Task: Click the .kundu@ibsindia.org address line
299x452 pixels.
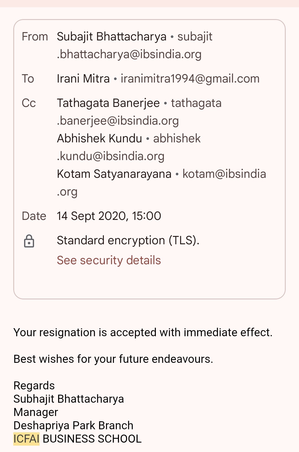Action: point(110,156)
